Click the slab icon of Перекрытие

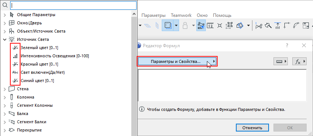pos(12,130)
